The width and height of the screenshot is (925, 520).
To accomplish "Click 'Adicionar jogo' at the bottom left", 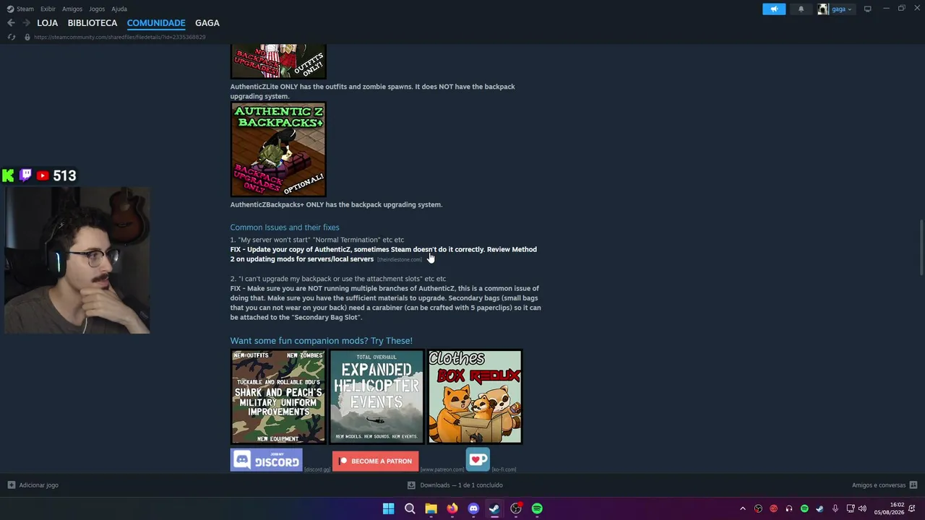I will pos(33,485).
